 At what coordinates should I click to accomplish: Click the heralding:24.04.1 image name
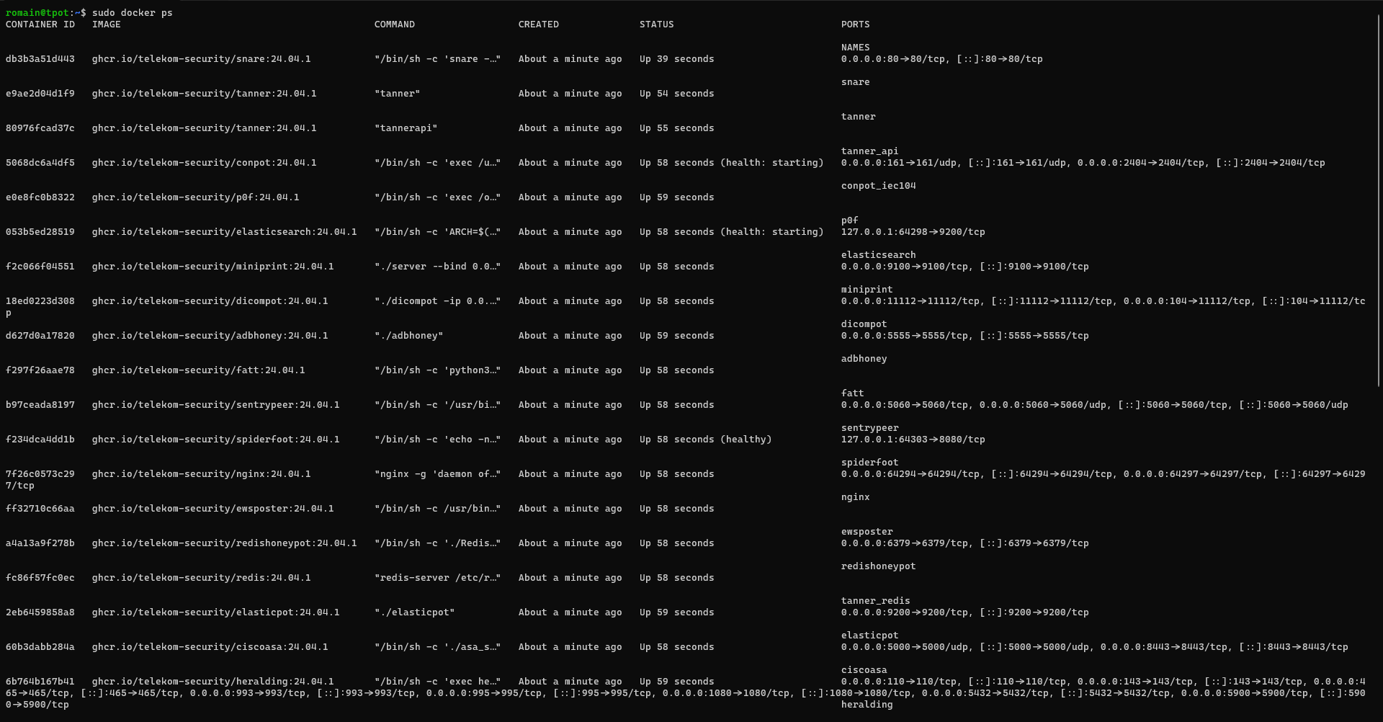click(x=212, y=682)
